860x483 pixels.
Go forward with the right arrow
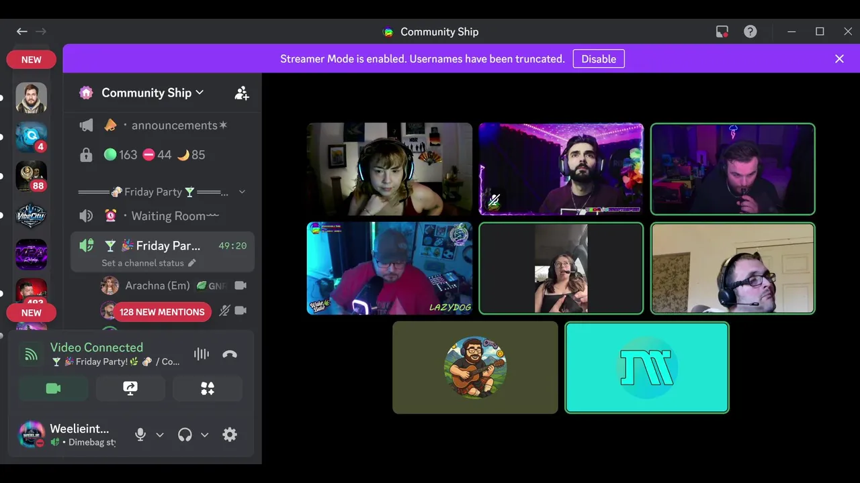(41, 32)
